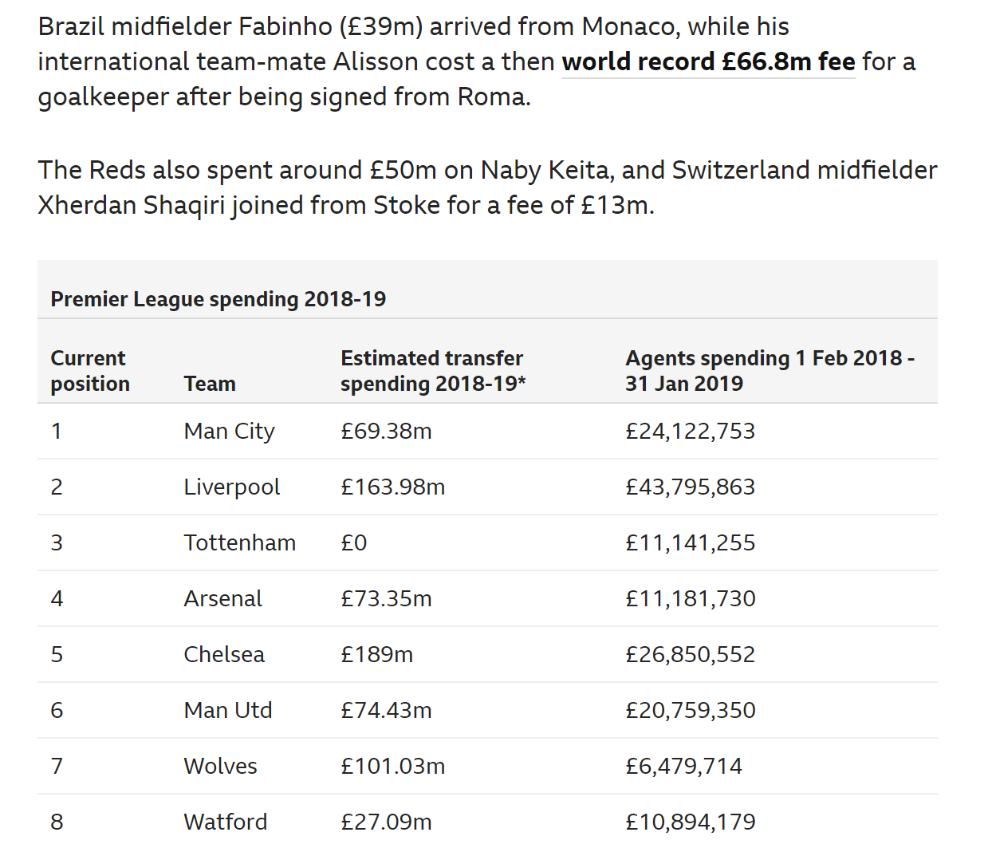Click Tottenham's £0 transfer spending cell
Viewport: 992px width, 844px height.
(353, 542)
